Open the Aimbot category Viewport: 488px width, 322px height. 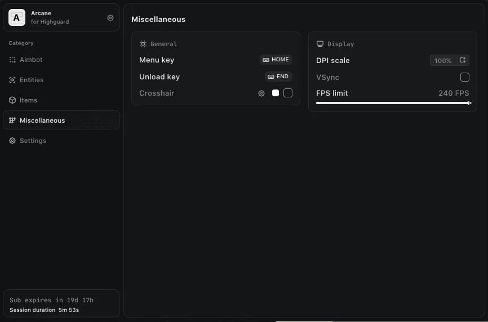[x=61, y=60]
